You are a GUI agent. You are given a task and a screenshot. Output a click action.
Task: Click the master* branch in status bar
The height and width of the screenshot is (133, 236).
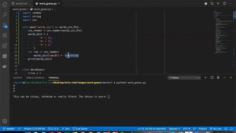coord(9,129)
